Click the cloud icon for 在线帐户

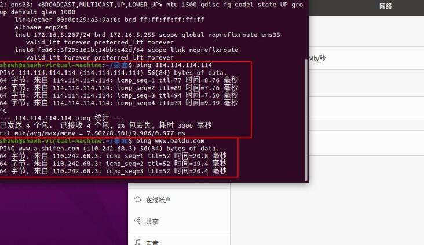tap(137, 199)
